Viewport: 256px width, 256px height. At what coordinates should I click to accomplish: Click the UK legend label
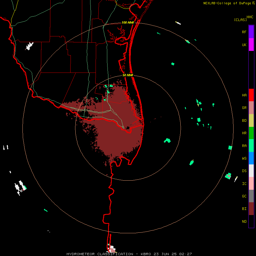244,45
